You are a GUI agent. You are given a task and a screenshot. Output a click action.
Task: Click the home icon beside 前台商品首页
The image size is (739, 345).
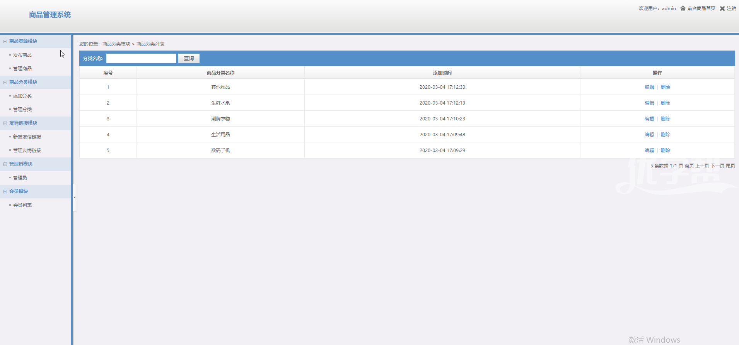click(x=683, y=8)
